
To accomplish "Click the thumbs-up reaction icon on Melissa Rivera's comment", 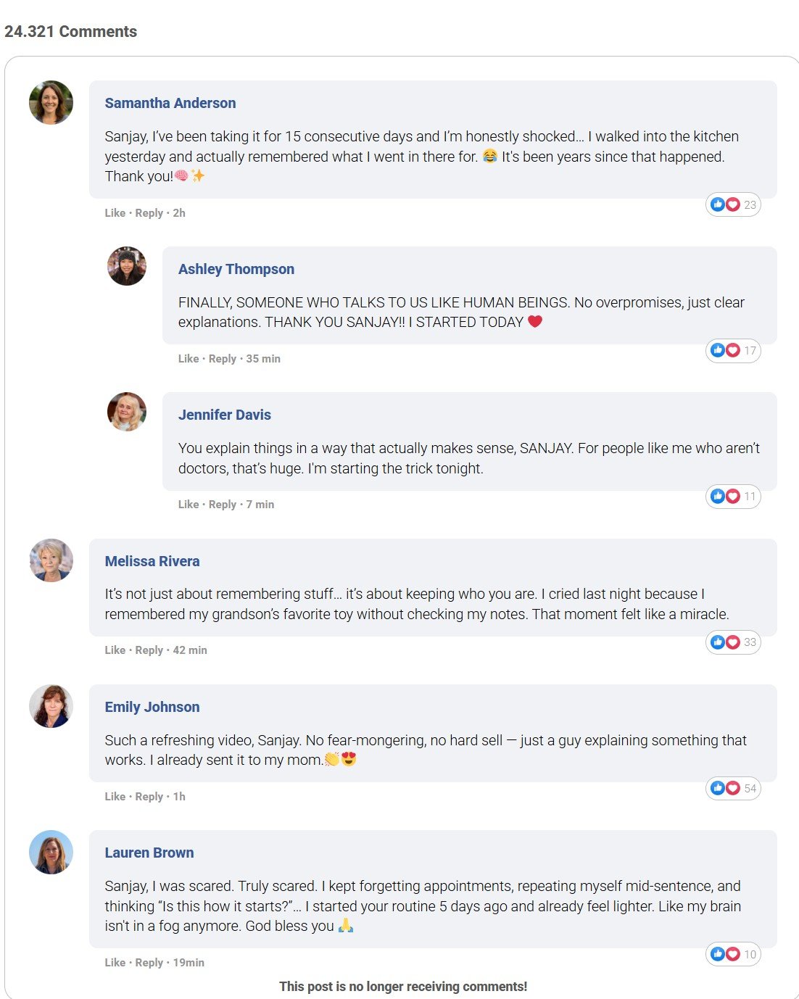I will pyautogui.click(x=719, y=642).
